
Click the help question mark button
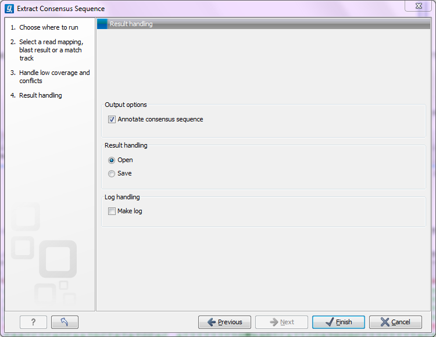(x=33, y=322)
